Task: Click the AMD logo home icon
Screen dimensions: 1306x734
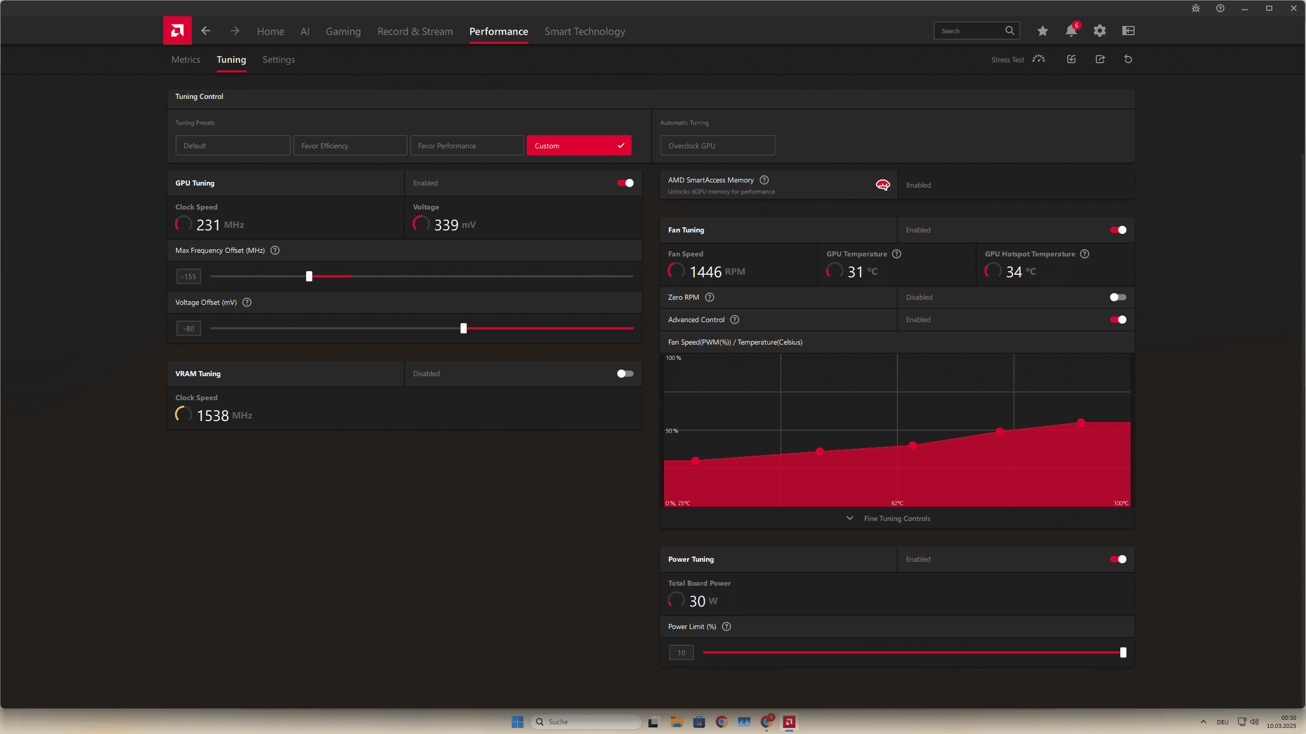Action: (177, 31)
